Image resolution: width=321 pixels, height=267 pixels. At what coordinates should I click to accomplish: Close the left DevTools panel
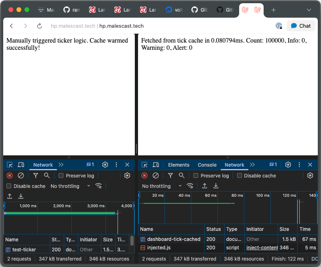(127, 165)
